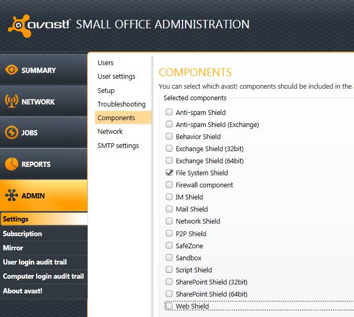This screenshot has height=317, width=354.
Task: Open the SUMMARY section
Action: (x=44, y=70)
